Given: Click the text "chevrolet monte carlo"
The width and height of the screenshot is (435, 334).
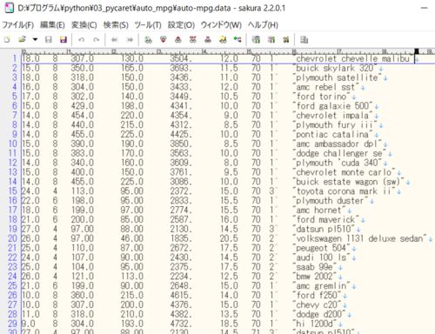Looking at the screenshot, I should 344,172.
